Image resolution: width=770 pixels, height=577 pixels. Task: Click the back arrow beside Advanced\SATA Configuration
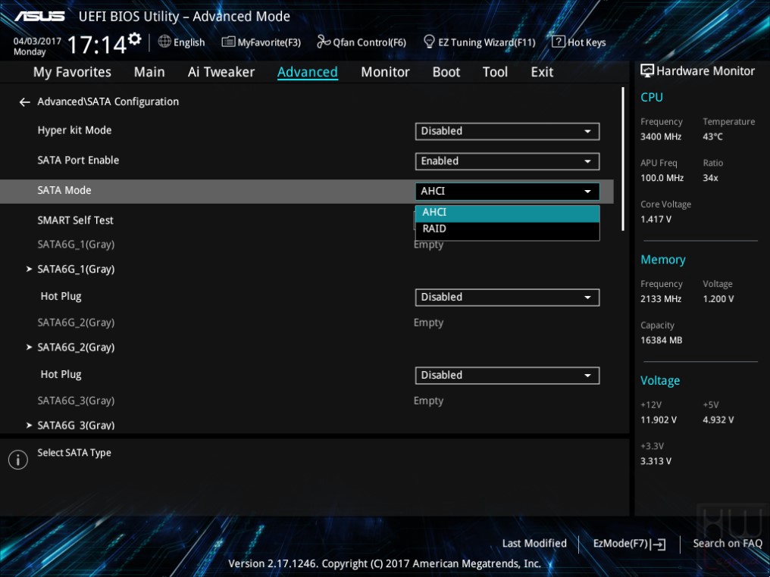pyautogui.click(x=24, y=102)
